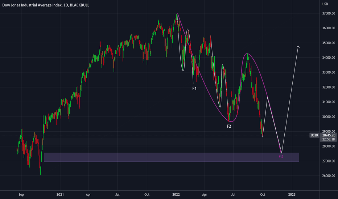Click the 37000.00 price axis label
338x199 pixels.
329,13
